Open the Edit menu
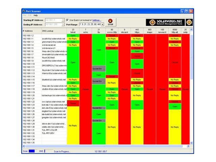This screenshot has width=216, height=162. [x=29, y=16]
